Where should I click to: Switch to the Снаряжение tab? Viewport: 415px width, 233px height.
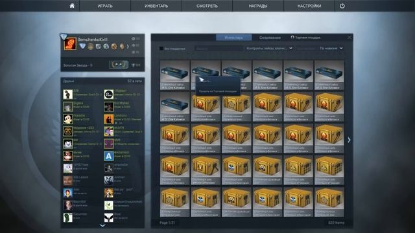(270, 38)
